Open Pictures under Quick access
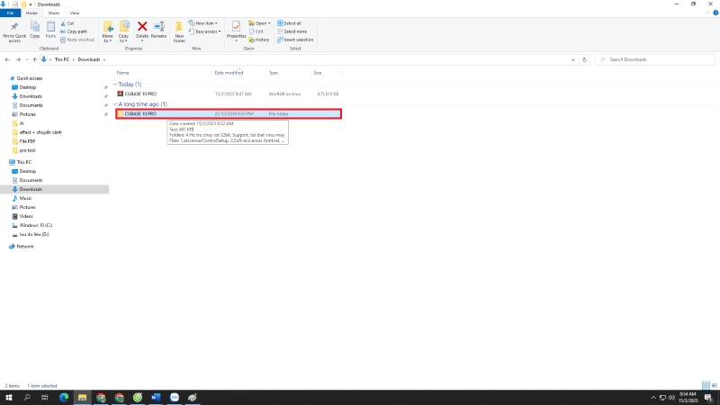This screenshot has width=720, height=405. pyautogui.click(x=27, y=114)
